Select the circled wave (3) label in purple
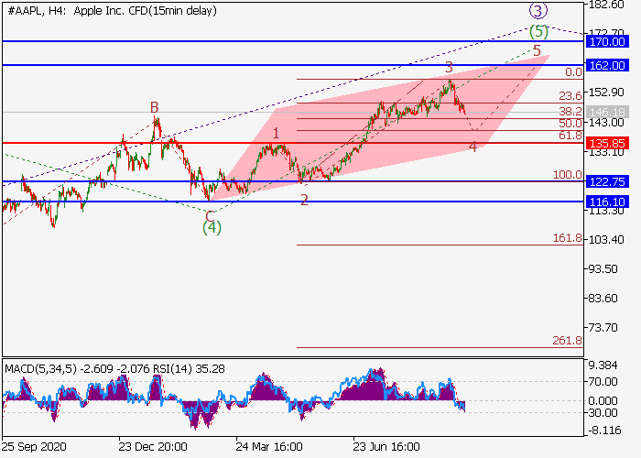 tap(538, 11)
